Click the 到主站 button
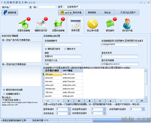Screen dimensions: 151x123 (x=107, y=13)
